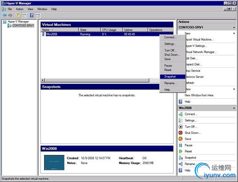Choose Pause in the context menu
238x182 pixels.
point(173,65)
